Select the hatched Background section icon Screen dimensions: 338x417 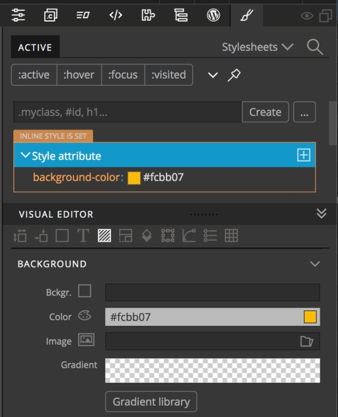pos(104,236)
